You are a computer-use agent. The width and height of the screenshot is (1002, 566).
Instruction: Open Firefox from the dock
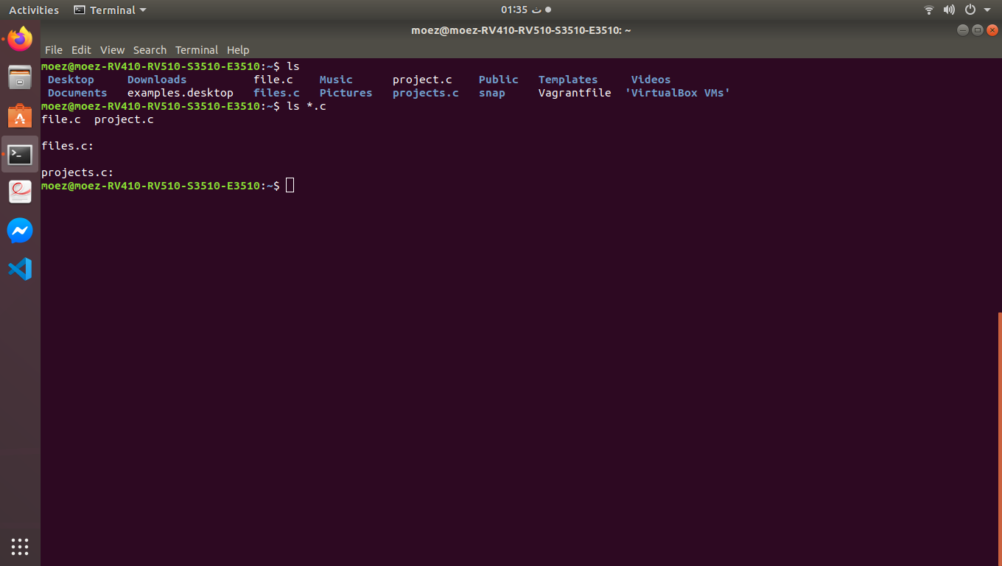(x=19, y=38)
